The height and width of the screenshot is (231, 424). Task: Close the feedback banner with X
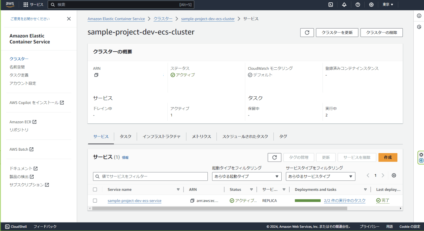coord(69,19)
